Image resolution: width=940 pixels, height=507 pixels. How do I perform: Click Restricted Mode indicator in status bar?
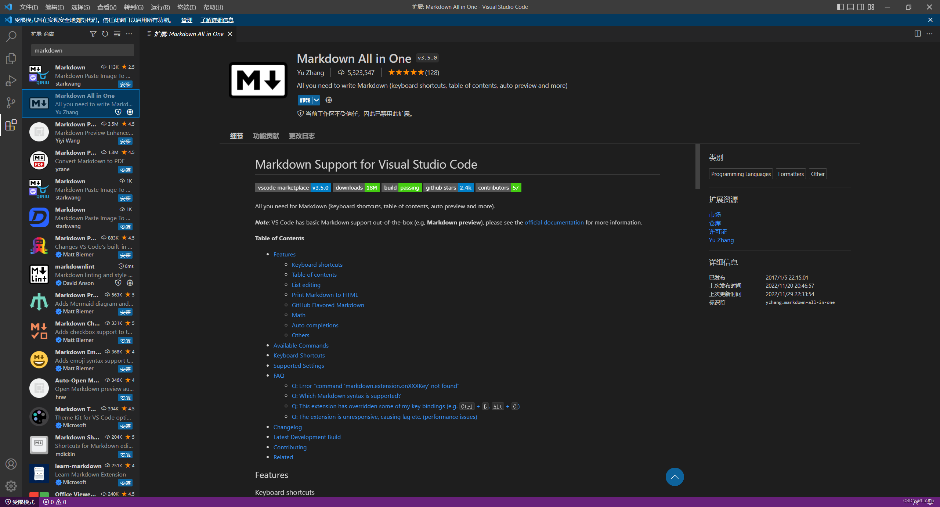click(x=20, y=502)
